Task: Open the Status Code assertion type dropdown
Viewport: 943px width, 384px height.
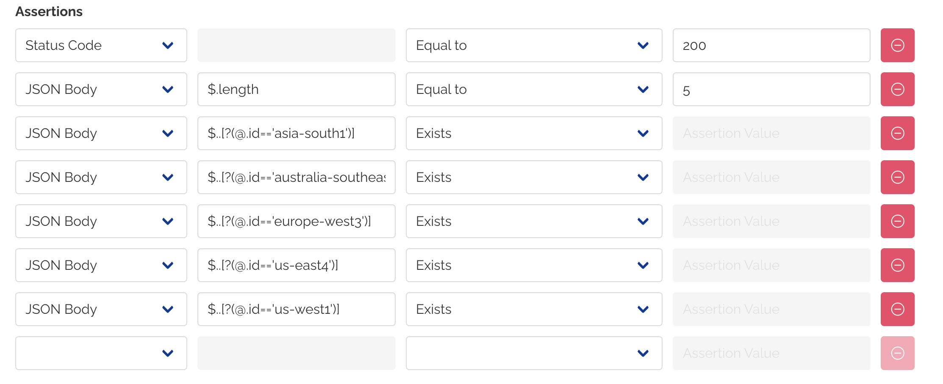Action: (168, 45)
